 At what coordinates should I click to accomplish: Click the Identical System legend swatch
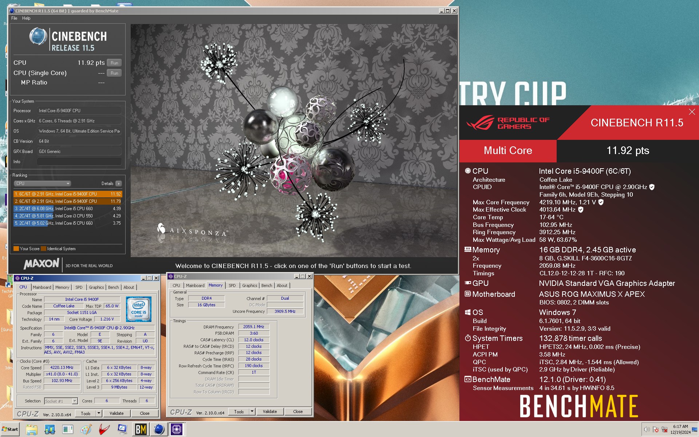(44, 249)
